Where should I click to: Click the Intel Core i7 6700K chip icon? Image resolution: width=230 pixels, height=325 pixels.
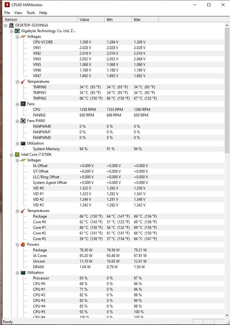[17, 155]
